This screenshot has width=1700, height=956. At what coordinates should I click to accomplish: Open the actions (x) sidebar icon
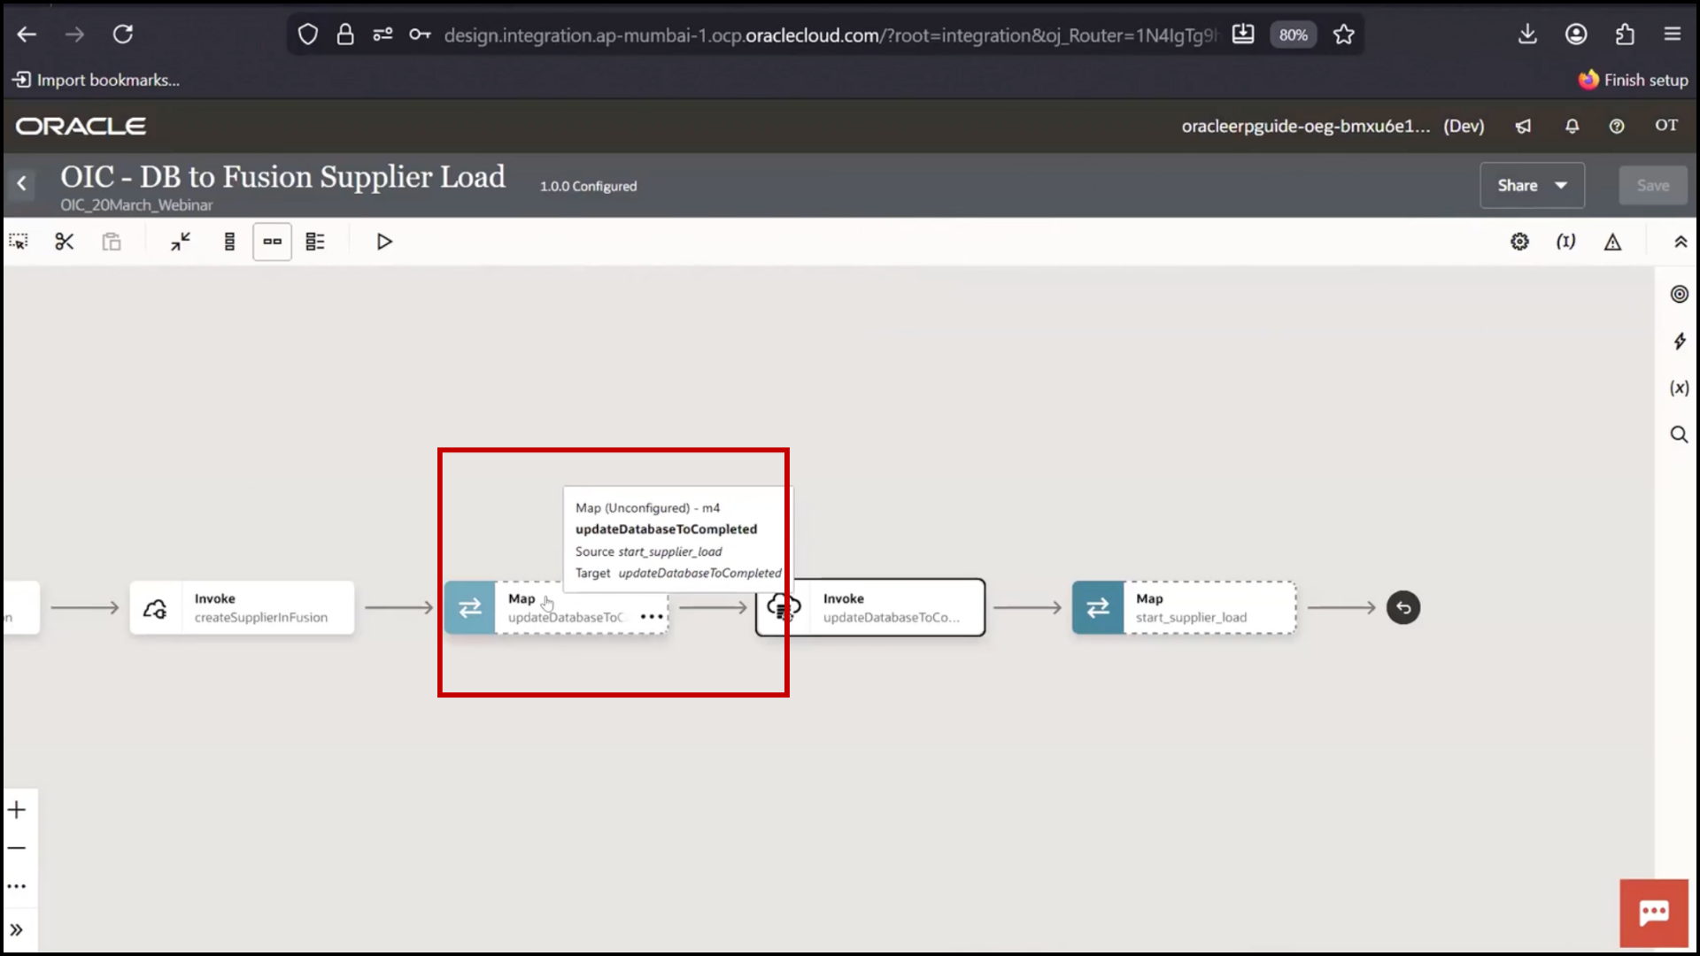coord(1679,388)
